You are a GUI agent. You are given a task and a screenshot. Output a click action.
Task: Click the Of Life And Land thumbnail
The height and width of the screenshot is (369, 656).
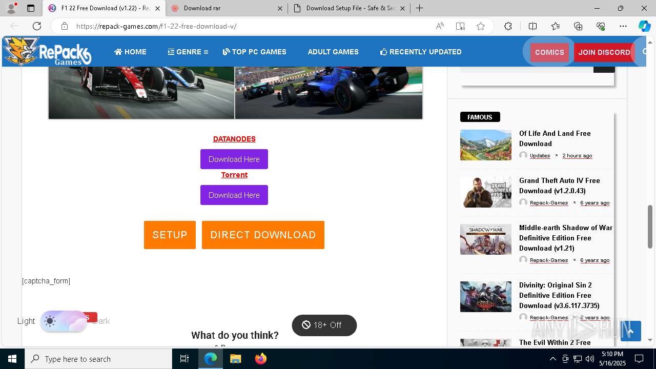pyautogui.click(x=486, y=145)
